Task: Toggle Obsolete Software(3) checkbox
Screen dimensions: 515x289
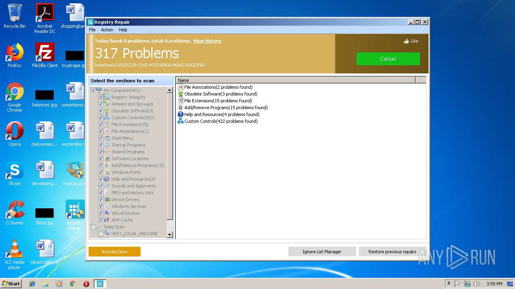Action: [101, 111]
